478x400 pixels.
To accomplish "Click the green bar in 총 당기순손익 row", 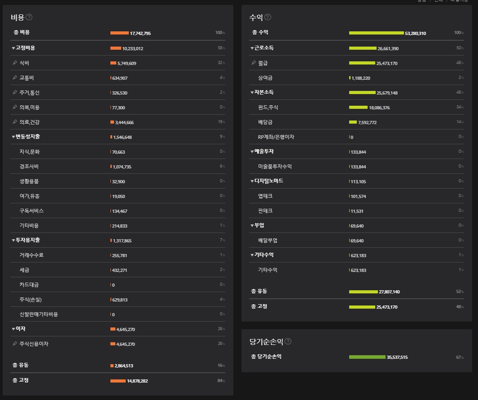I will click(367, 357).
